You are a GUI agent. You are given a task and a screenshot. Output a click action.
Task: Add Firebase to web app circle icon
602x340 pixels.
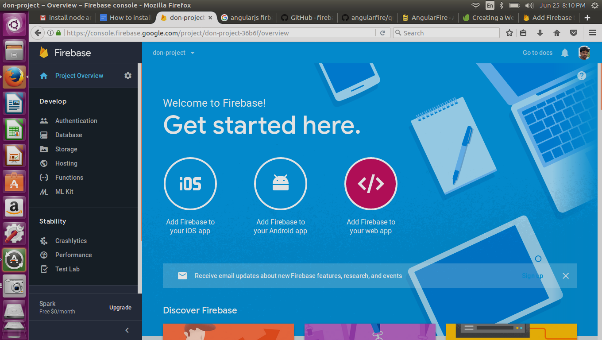point(371,184)
